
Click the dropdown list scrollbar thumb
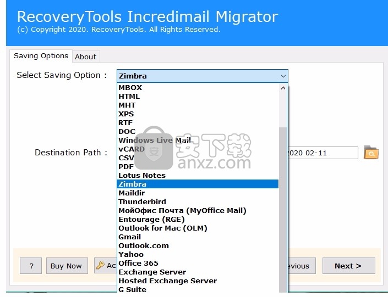pyautogui.click(x=283, y=210)
